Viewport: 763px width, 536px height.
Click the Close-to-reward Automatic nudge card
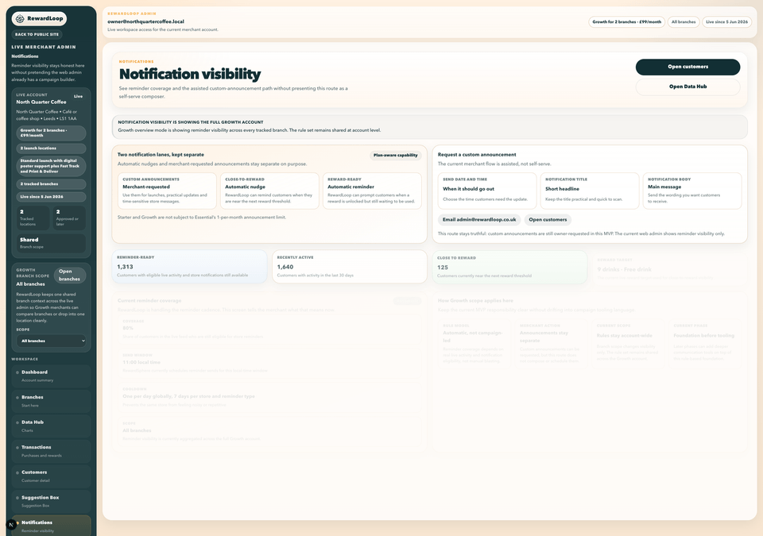269,191
